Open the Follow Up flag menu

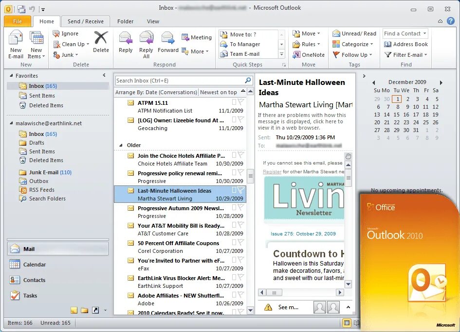[352, 55]
